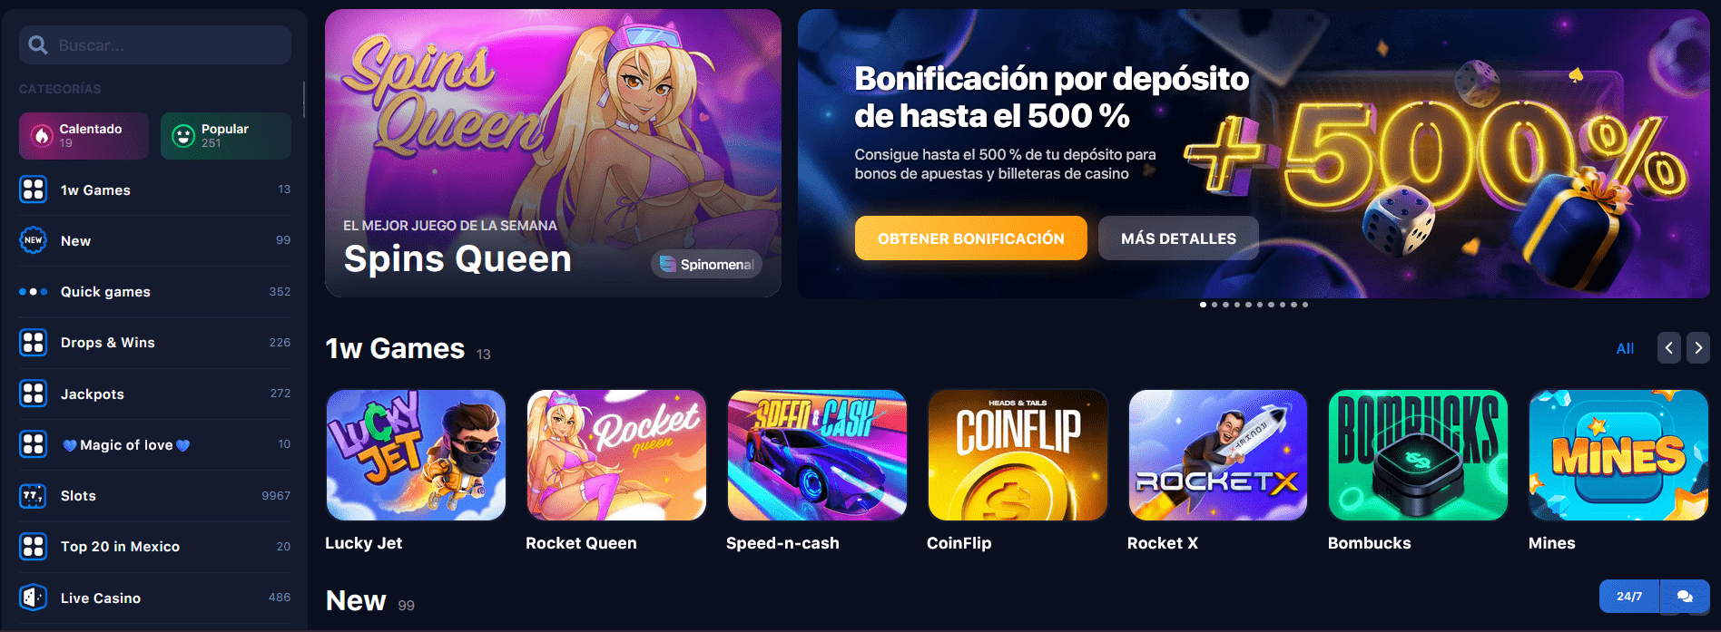View All 1w Games link
1721x632 pixels.
coord(1625,348)
